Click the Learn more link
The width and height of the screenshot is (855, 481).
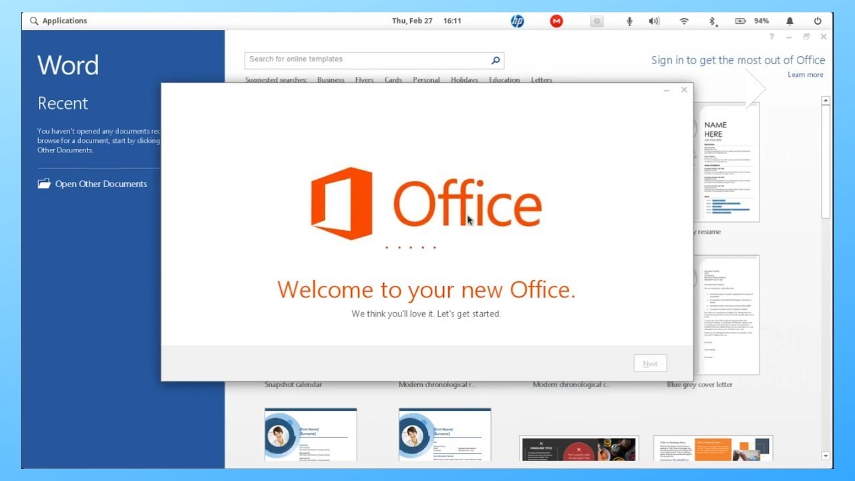click(x=805, y=74)
